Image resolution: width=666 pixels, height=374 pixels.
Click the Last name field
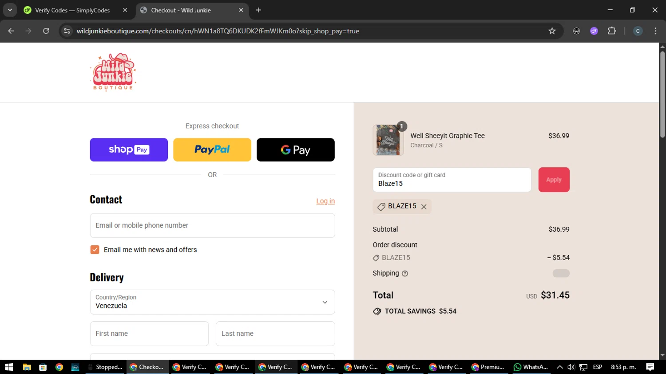coord(275,334)
